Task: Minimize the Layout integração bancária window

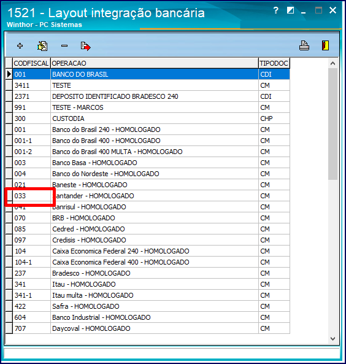Action: coord(303,12)
